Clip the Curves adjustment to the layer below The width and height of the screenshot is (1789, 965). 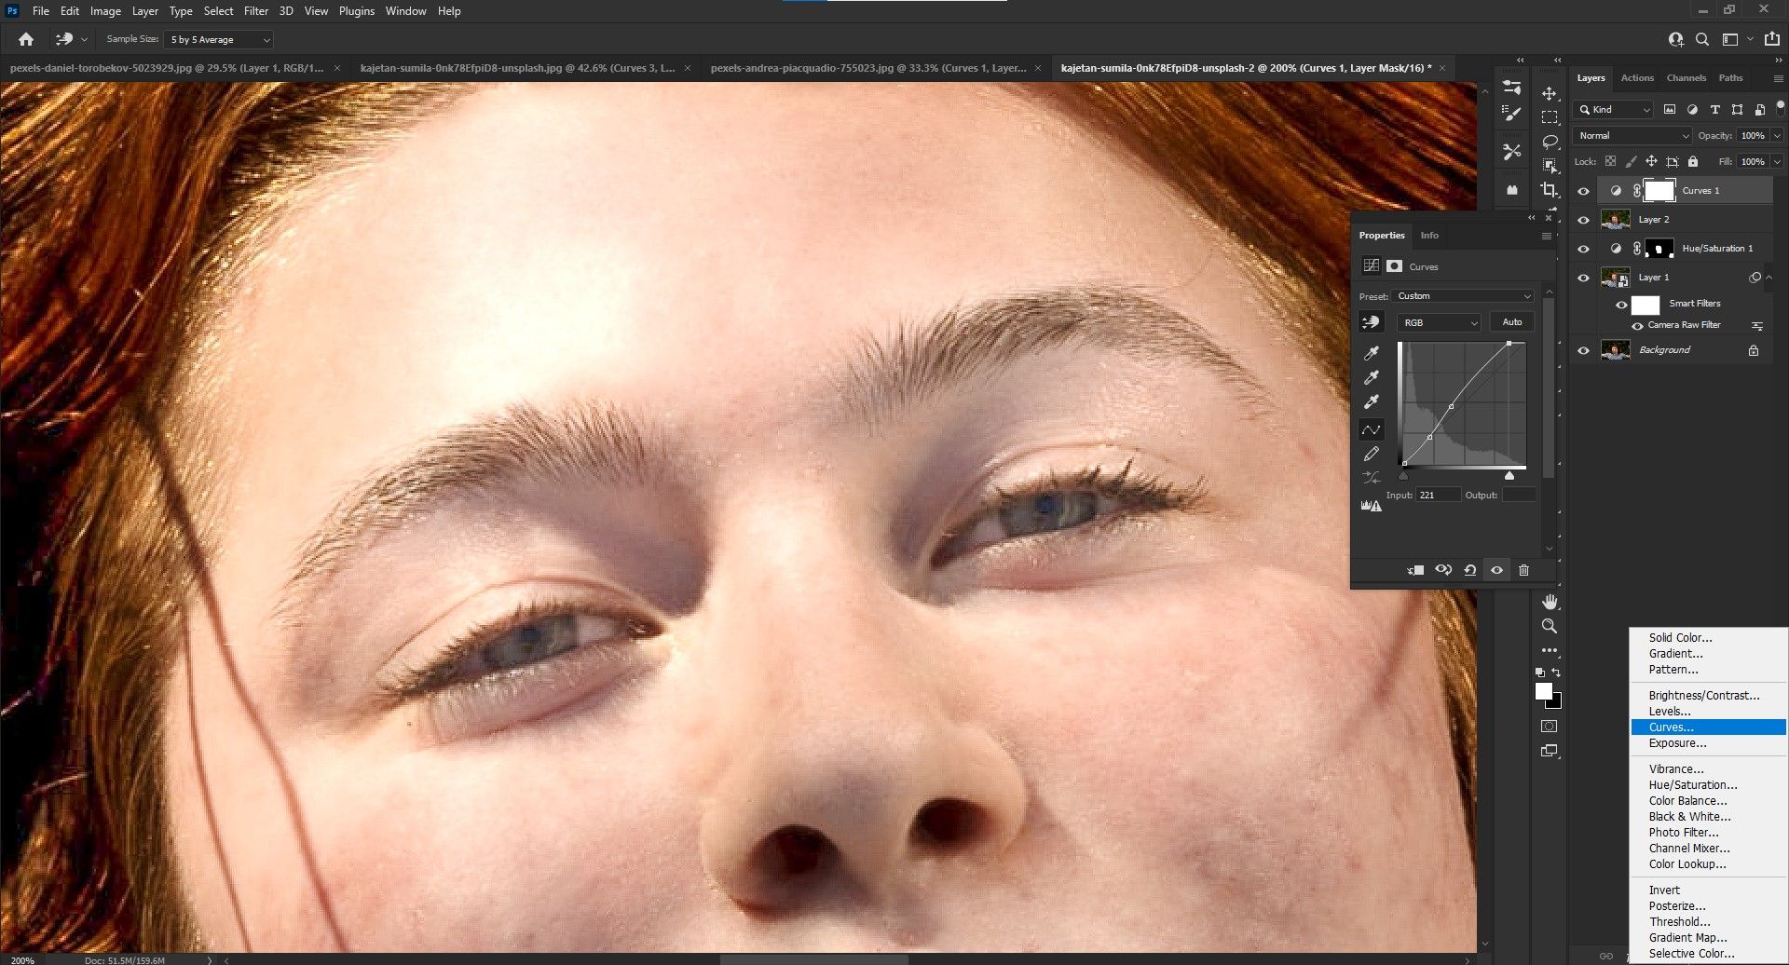pyautogui.click(x=1415, y=570)
